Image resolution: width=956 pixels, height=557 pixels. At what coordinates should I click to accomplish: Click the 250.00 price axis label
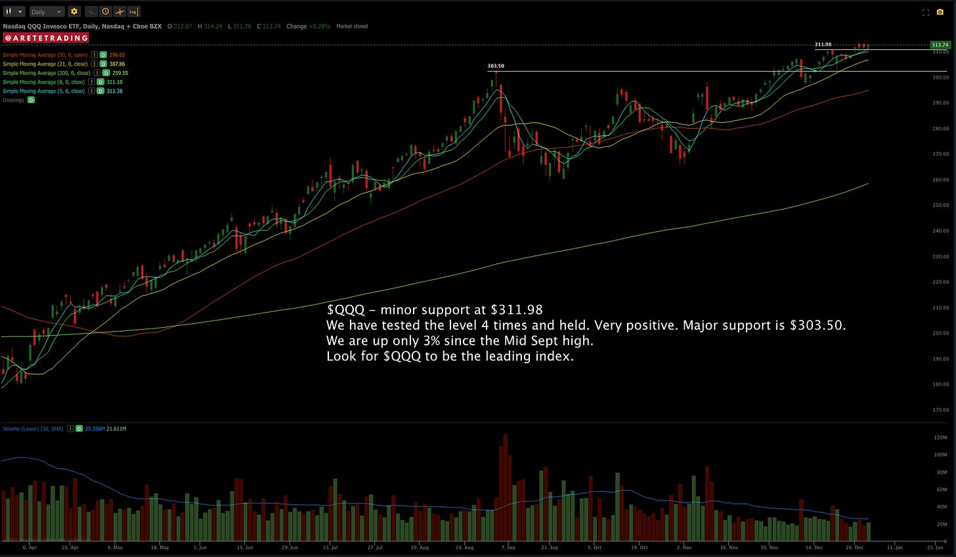pyautogui.click(x=941, y=205)
